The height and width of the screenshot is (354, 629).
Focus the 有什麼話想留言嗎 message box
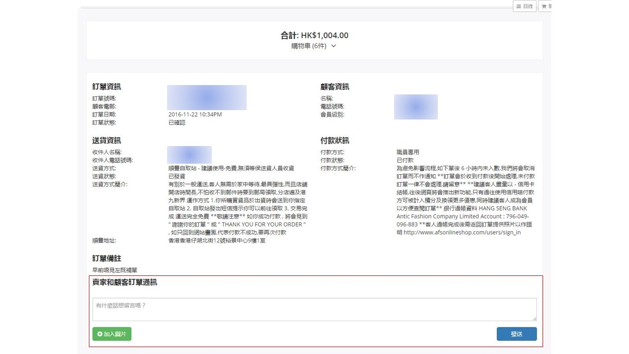tap(314, 309)
